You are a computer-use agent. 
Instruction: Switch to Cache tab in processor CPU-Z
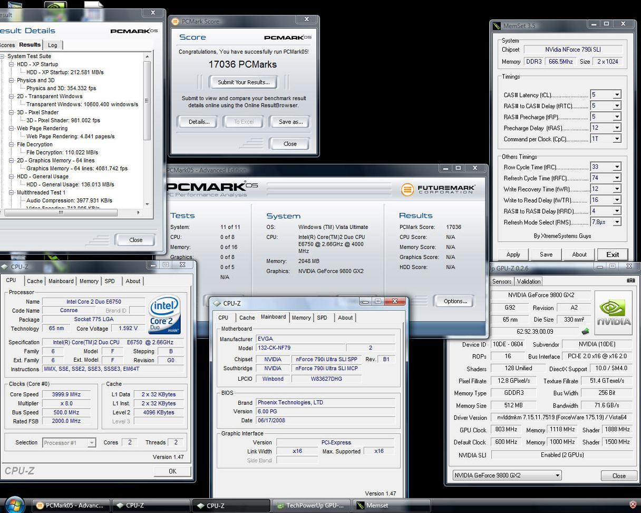tap(35, 281)
